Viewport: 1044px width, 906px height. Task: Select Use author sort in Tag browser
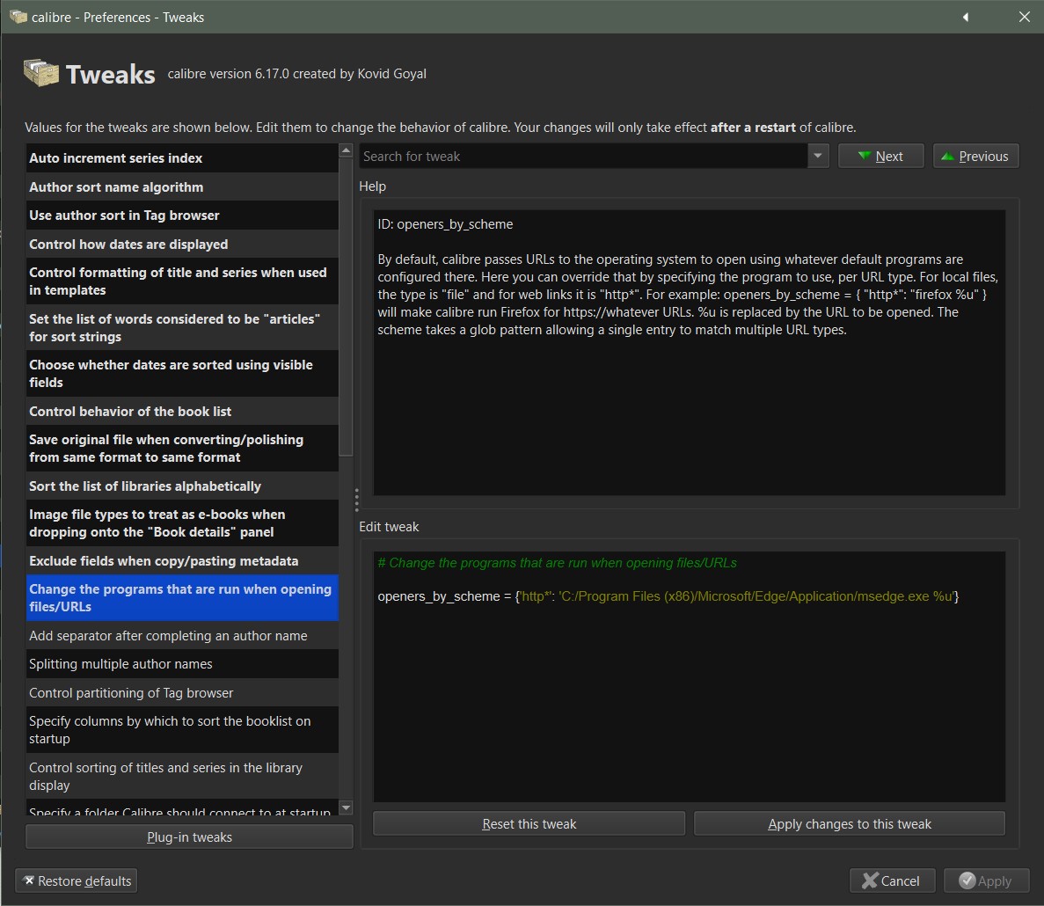(182, 215)
